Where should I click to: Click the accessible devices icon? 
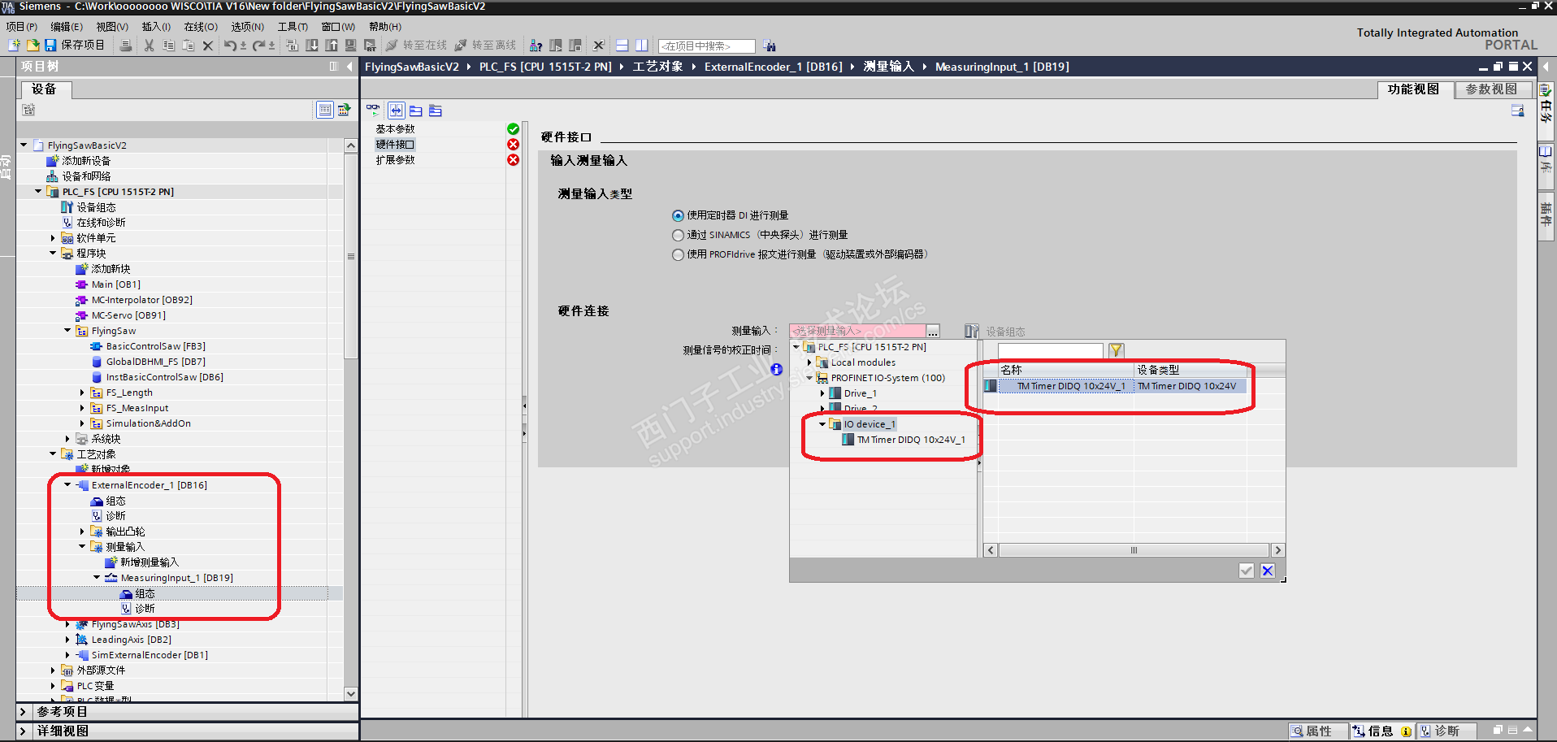pyautogui.click(x=536, y=46)
